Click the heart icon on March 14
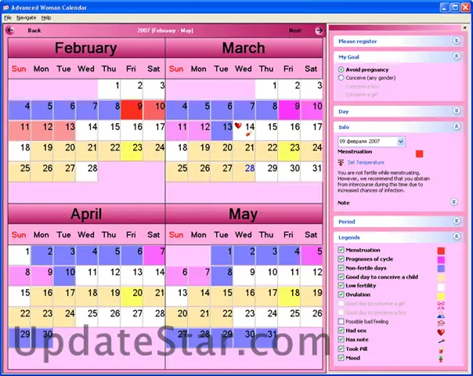 pos(238,125)
